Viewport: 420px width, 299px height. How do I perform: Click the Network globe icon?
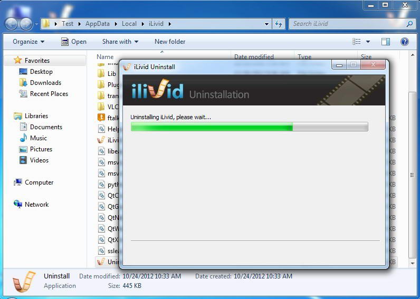18,204
